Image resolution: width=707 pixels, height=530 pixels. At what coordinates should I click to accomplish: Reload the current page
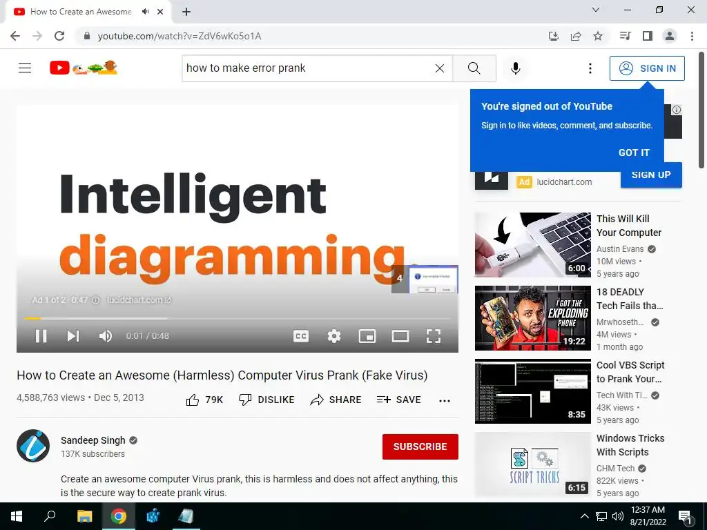pos(59,36)
